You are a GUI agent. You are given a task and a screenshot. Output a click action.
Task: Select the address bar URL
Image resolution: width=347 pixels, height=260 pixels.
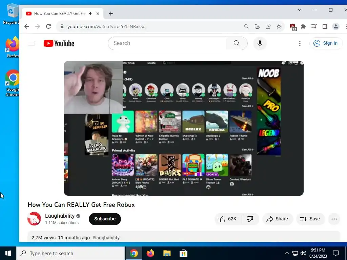[106, 26]
